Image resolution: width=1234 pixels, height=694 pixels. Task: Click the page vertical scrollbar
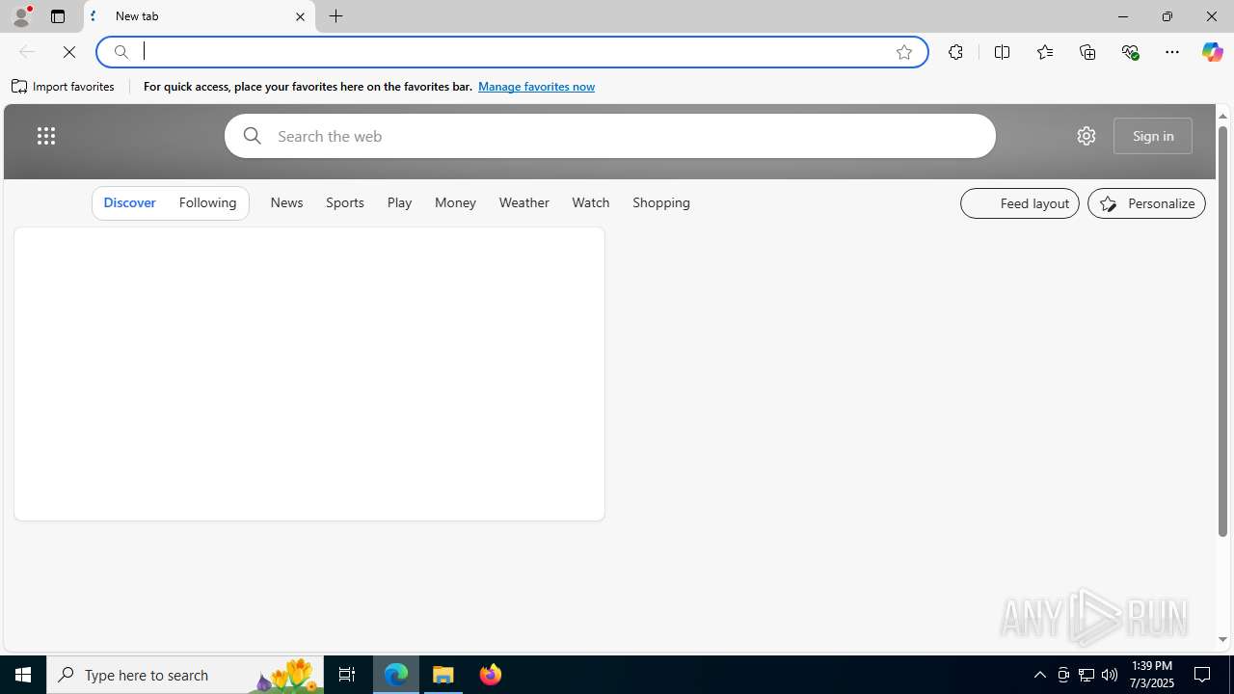click(x=1222, y=333)
